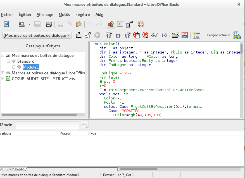This screenshot has height=178, width=245.
Task: Click the first-tab navigation arrow
Action: (x=1, y=169)
